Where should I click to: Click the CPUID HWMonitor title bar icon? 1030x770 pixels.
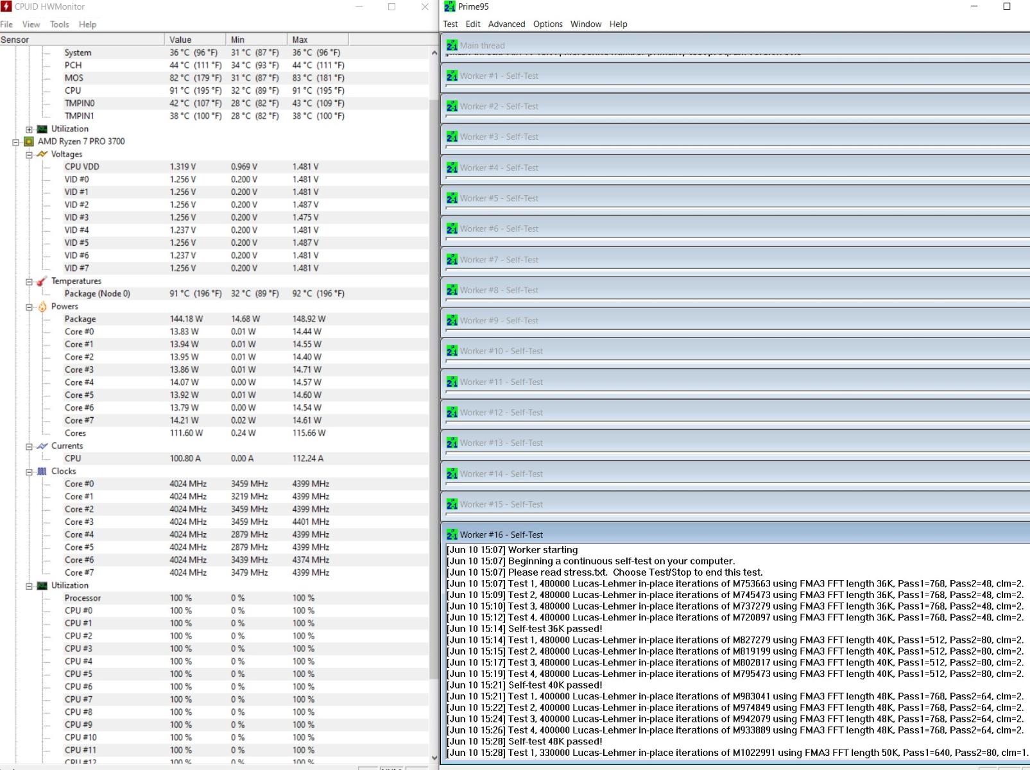(x=6, y=6)
